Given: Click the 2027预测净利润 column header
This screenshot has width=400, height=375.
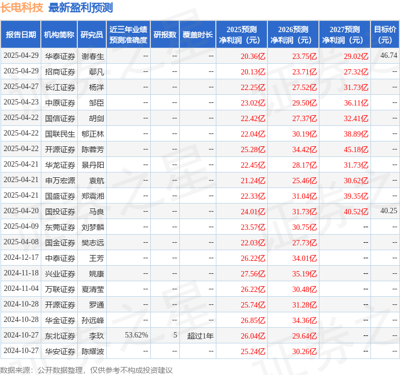Looking at the screenshot, I should (345, 34).
